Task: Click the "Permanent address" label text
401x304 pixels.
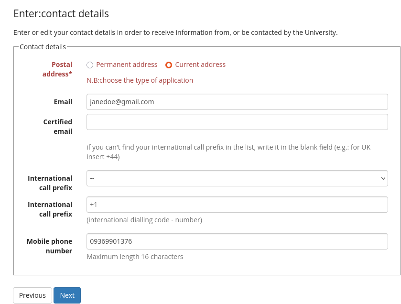Action: coord(127,65)
